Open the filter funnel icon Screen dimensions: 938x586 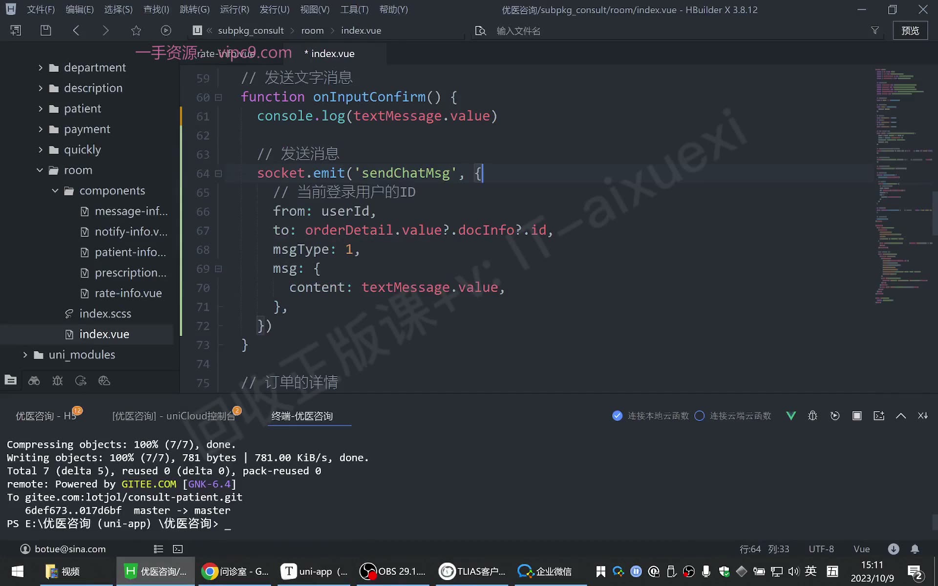click(874, 30)
